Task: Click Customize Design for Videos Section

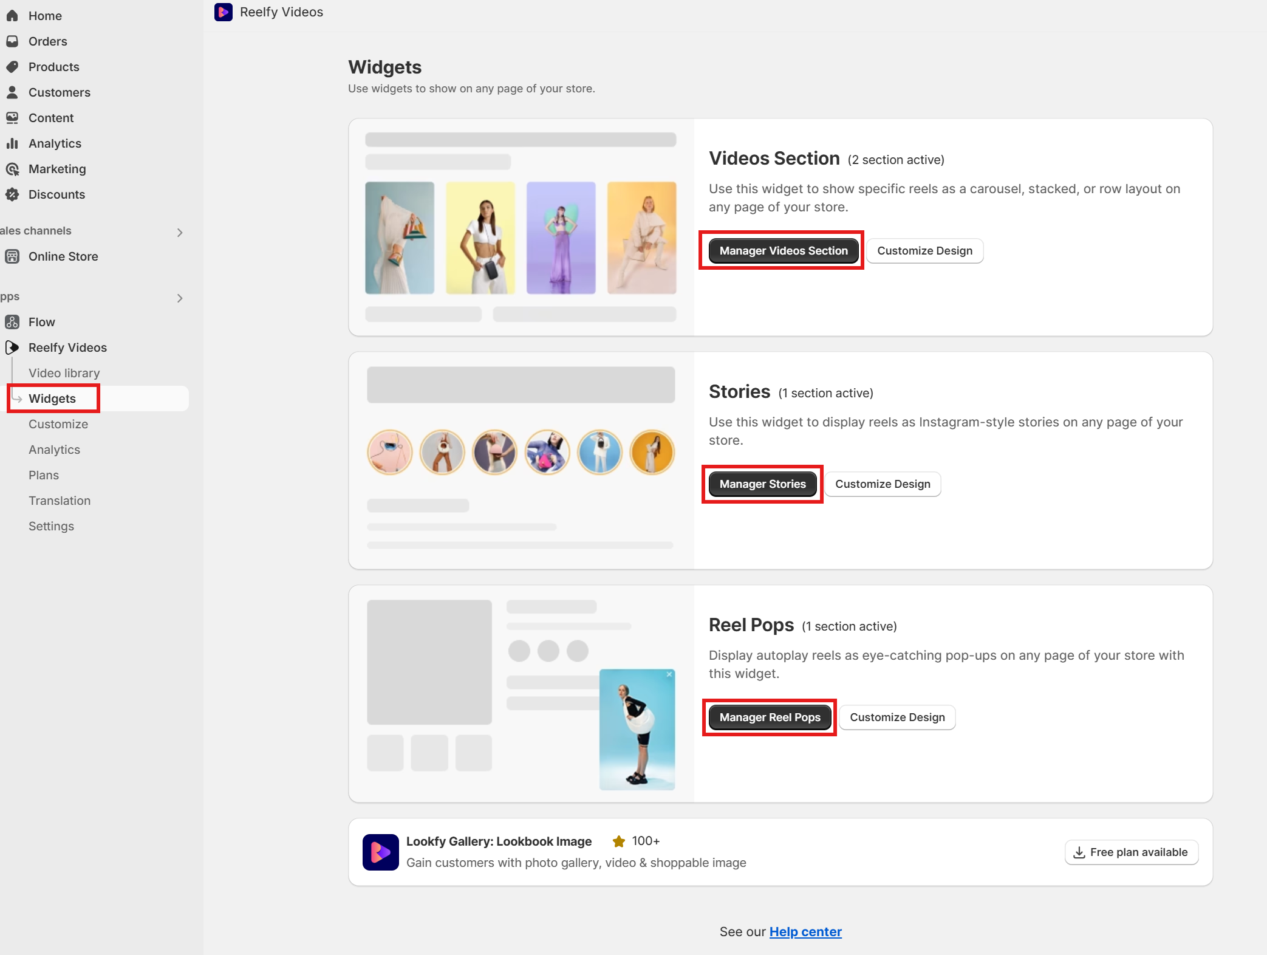Action: (924, 251)
